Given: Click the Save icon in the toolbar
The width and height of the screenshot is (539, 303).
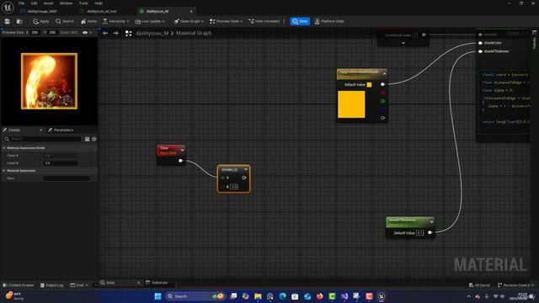Looking at the screenshot, I should pos(8,21).
